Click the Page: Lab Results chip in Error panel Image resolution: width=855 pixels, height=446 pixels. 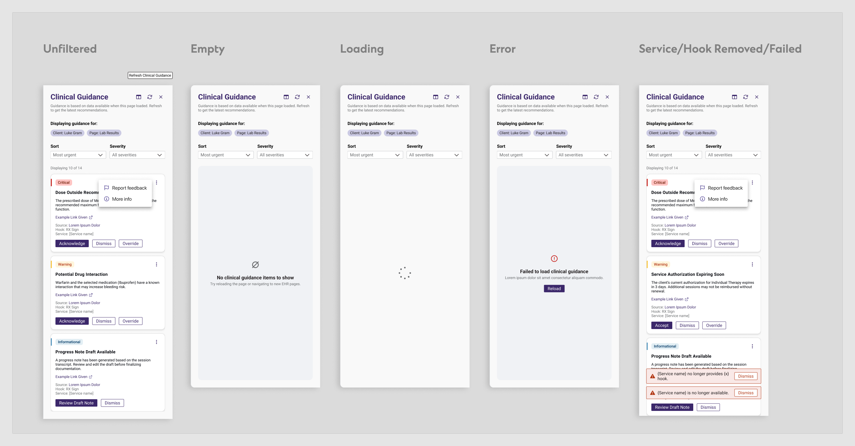pyautogui.click(x=550, y=133)
